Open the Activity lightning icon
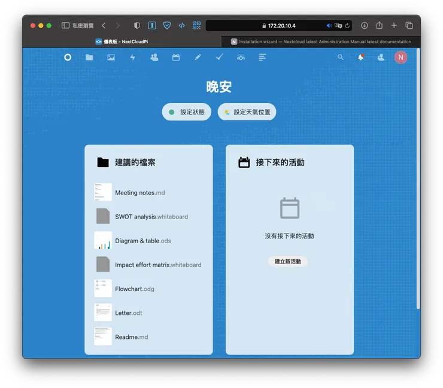The image size is (443, 388). point(132,57)
